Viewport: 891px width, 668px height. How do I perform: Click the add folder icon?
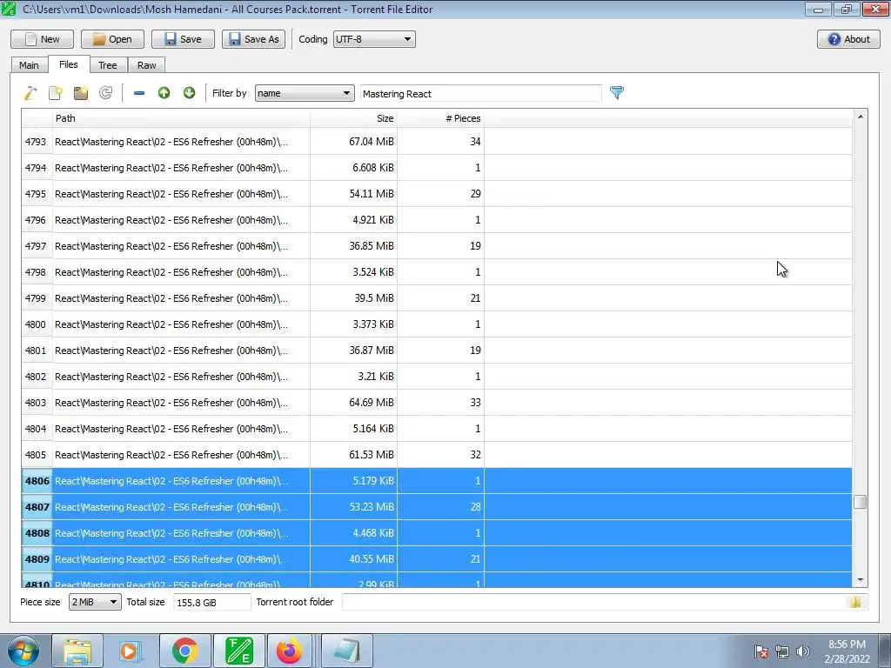tap(81, 93)
